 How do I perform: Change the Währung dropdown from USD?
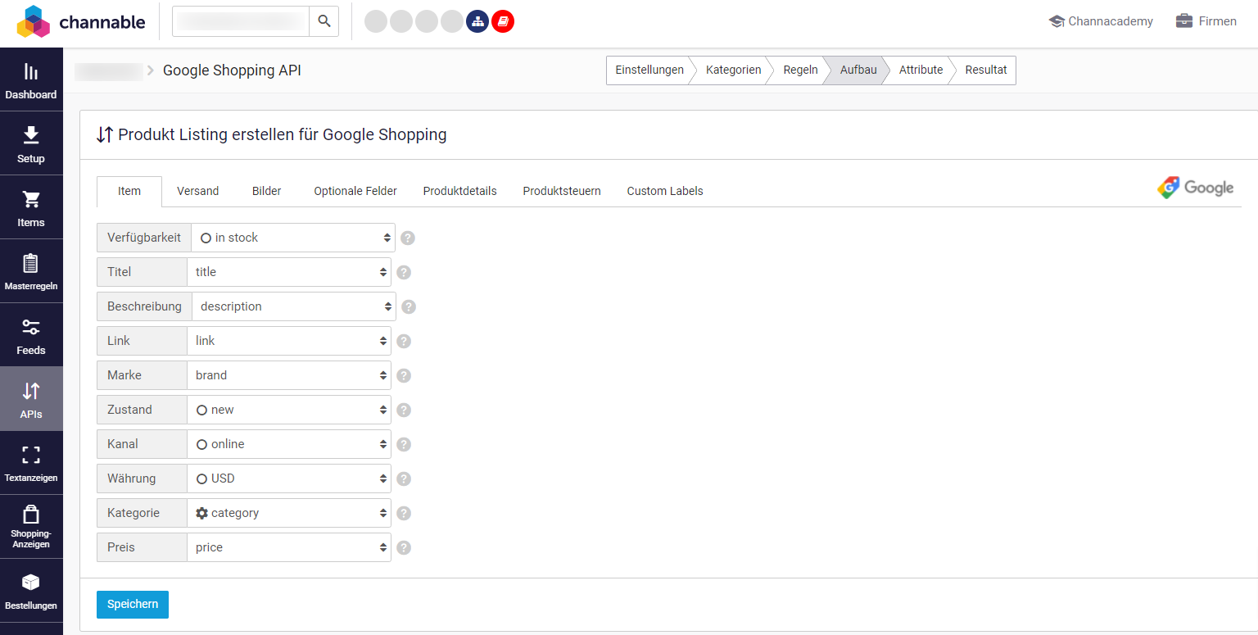click(289, 478)
